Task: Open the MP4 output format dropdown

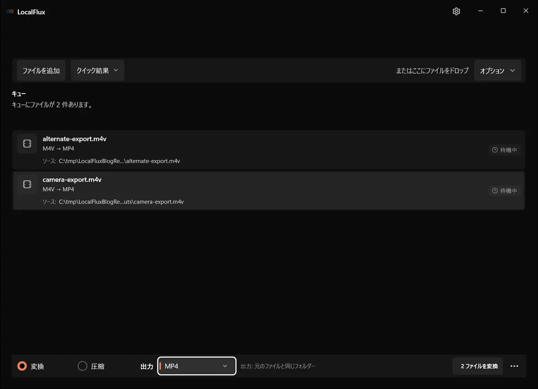Action: (197, 366)
